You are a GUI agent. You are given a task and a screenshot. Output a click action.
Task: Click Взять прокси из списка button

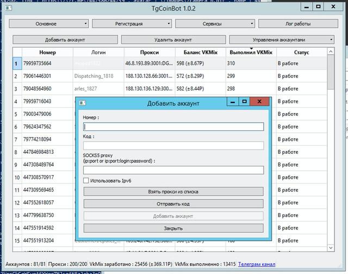(x=173, y=191)
